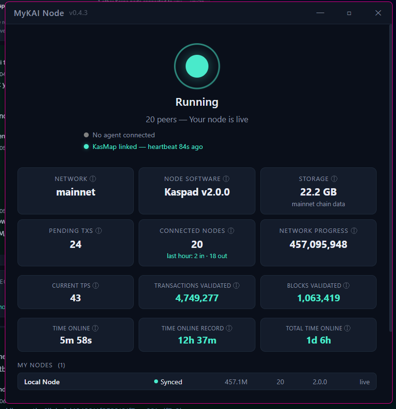
Task: Click the info icon next to PENDING TXS
Action: pyautogui.click(x=99, y=230)
